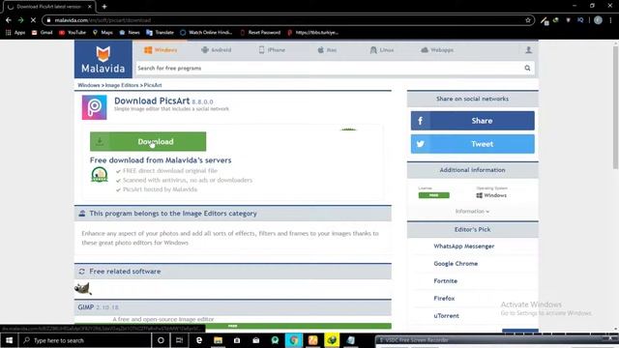The width and height of the screenshot is (619, 348).
Task: Switch to the iPhone platform tab
Action: tap(272, 50)
